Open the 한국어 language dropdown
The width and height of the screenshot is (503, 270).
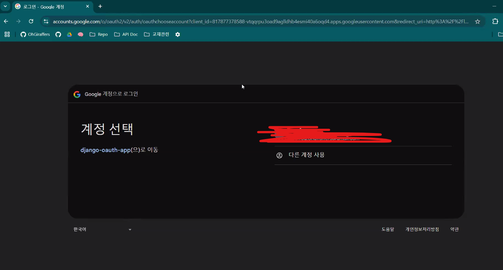[x=103, y=229]
